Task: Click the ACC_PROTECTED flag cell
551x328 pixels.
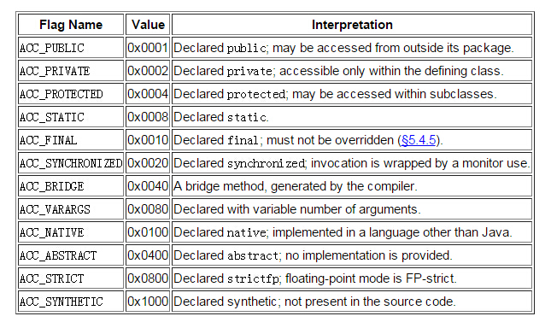Action: 71,94
